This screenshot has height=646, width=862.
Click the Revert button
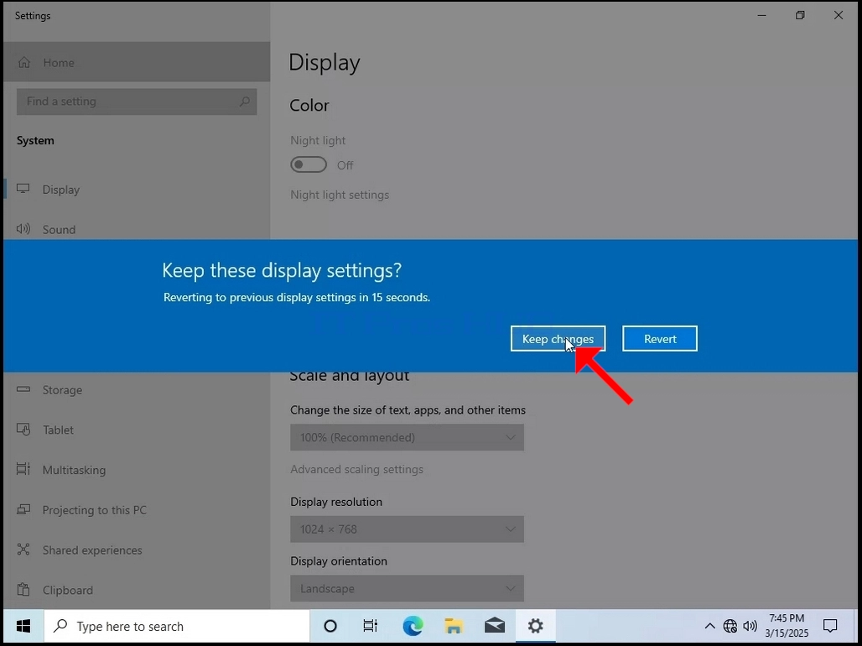click(660, 338)
